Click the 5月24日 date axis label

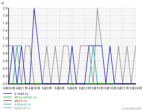tap(136, 88)
